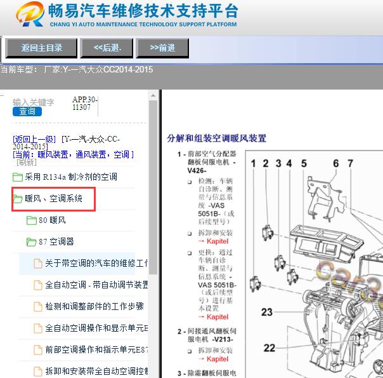383x378 pixels.
Task: Open 全自动空调操作和显示单元 document
Action: click(x=96, y=328)
